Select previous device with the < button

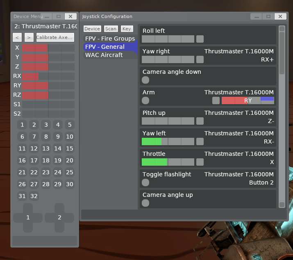pos(17,37)
